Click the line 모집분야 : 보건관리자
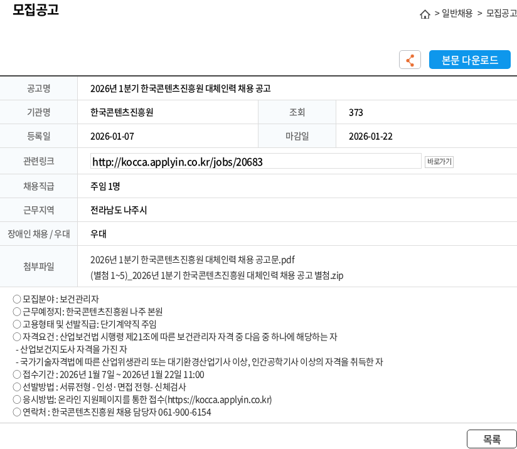Screen dimensions: 517x449 pyautogui.click(x=56, y=299)
